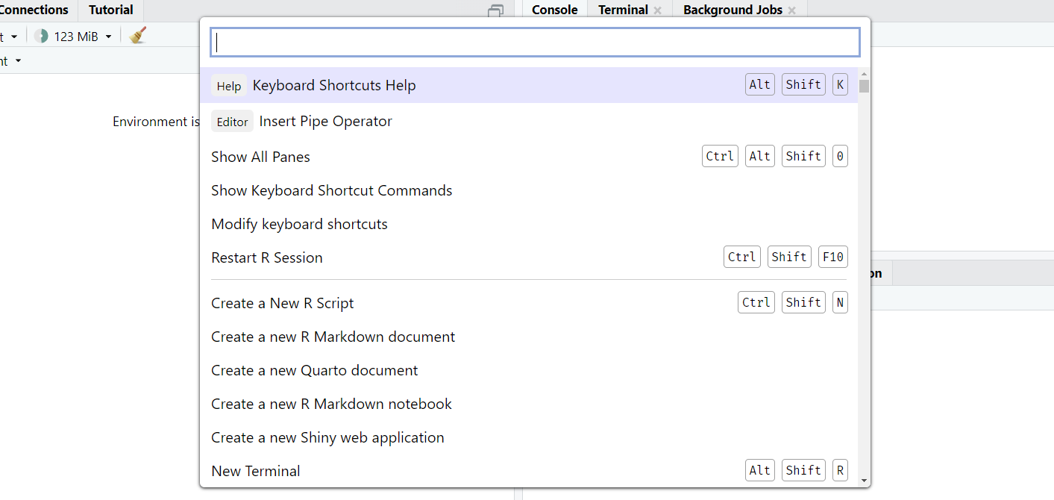Switch to the Tutorial tab
Screen dimensions: 1054x500
pos(110,10)
